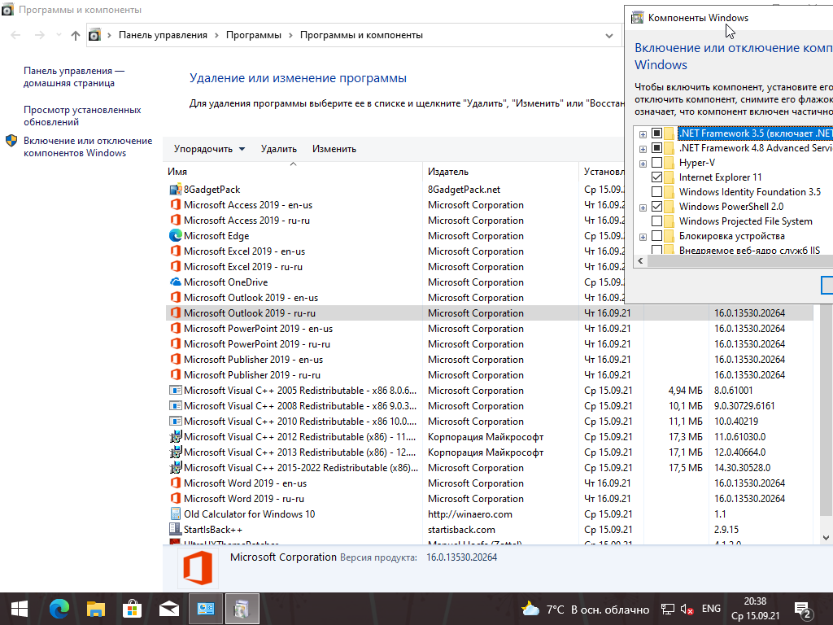Image resolution: width=833 pixels, height=625 pixels.
Task: Open Панель управления — домашняя страница link
Action: point(74,77)
